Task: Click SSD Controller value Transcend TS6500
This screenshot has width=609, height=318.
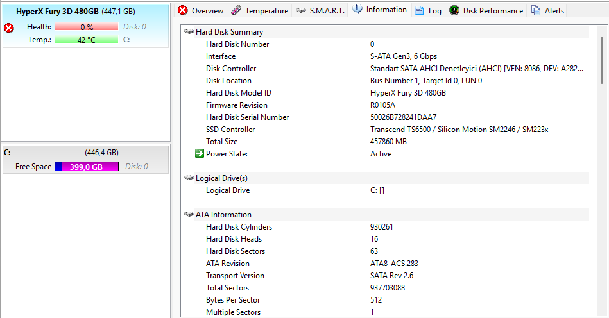Action: [459, 130]
